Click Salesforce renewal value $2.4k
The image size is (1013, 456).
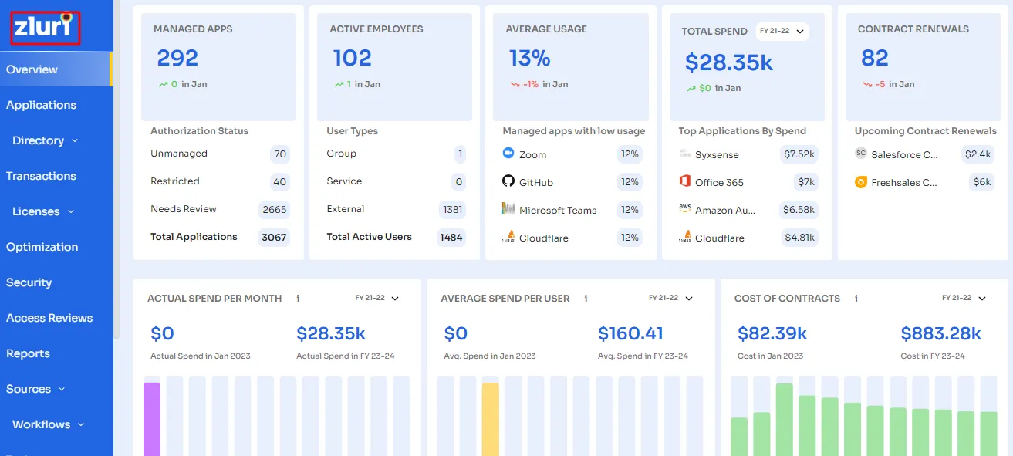point(978,154)
